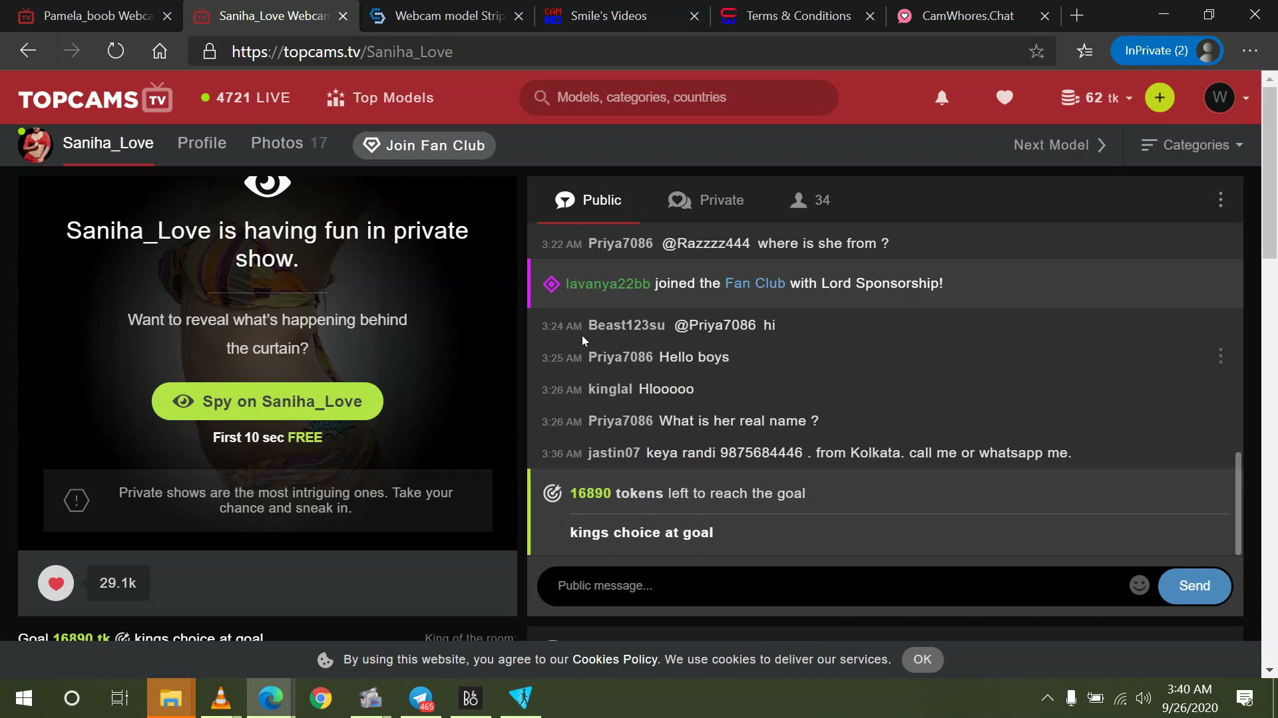Open the browser home page
Image resolution: width=1278 pixels, height=718 pixels.
click(x=160, y=51)
